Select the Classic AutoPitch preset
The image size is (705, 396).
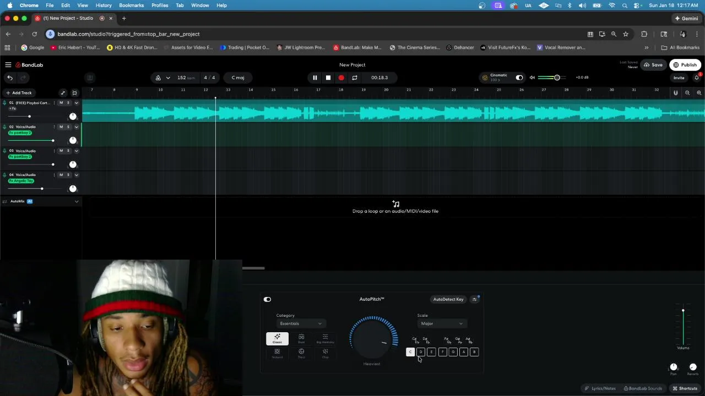point(277,339)
